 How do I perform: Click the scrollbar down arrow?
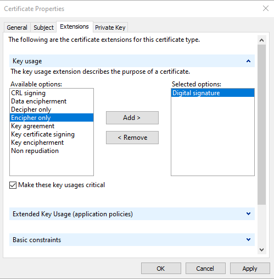(261, 250)
